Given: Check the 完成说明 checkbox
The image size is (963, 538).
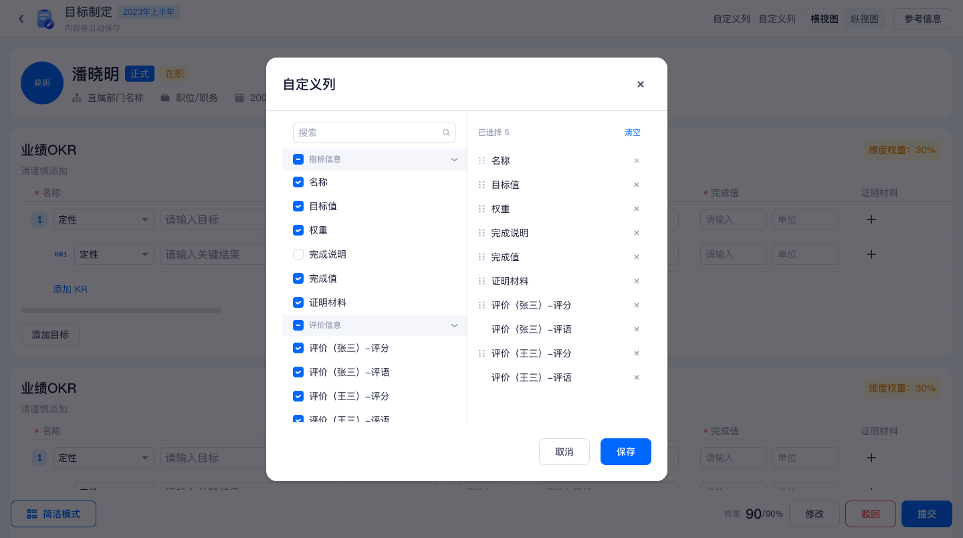Looking at the screenshot, I should click(x=298, y=254).
